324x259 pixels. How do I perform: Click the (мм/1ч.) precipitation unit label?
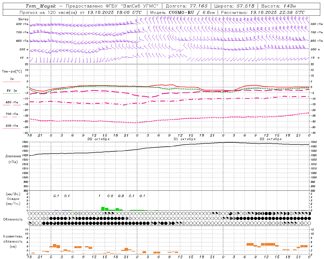13,204
